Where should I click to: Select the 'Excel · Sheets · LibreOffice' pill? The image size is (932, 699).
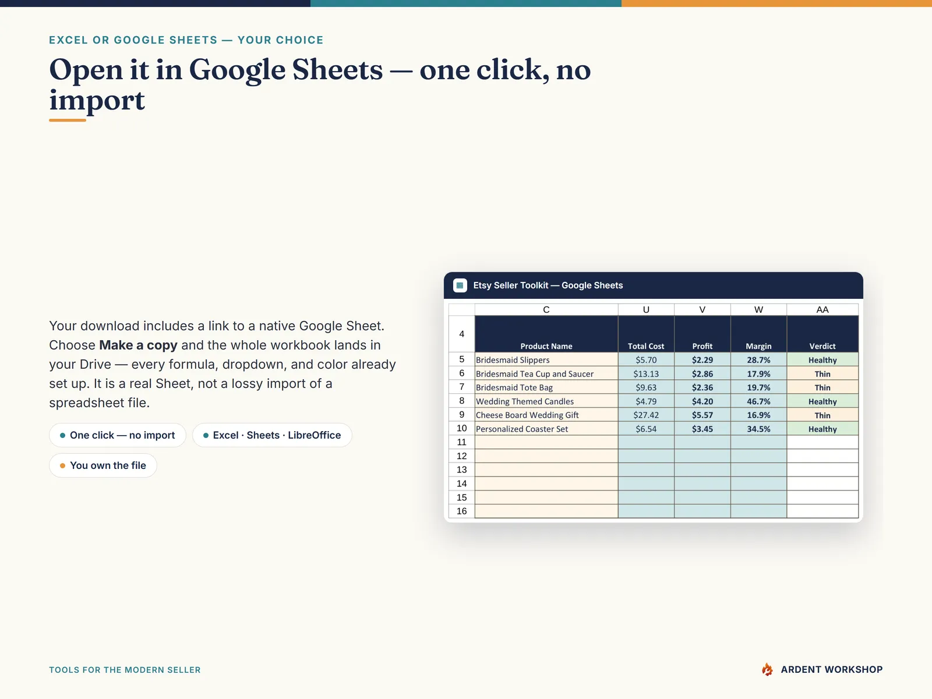pos(272,435)
